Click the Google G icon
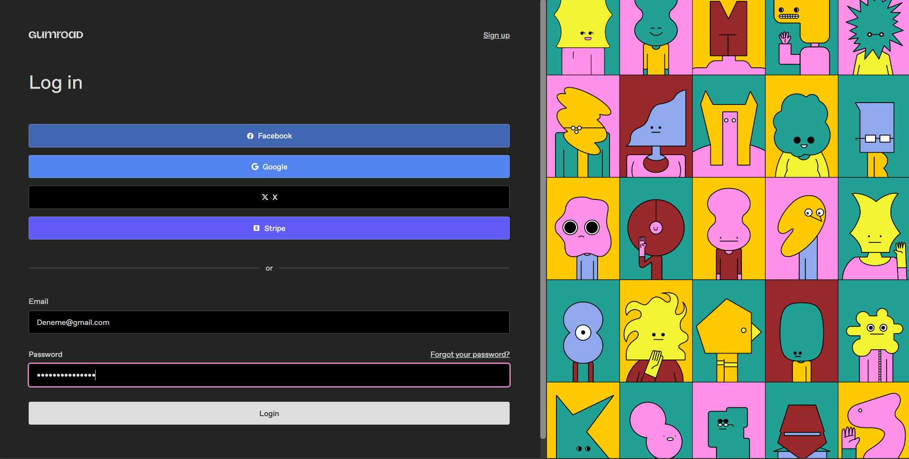Screen dimensions: 909x459 click(x=255, y=167)
